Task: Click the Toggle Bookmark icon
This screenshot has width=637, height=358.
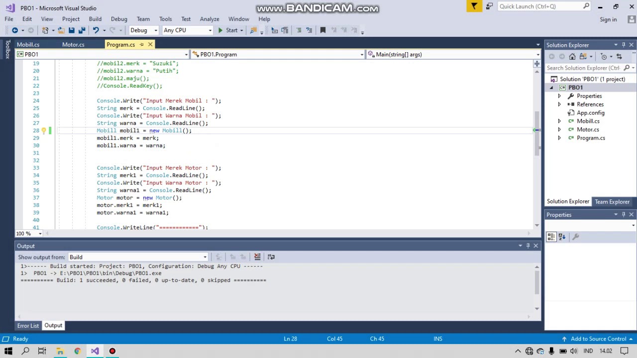Action: coord(322,30)
